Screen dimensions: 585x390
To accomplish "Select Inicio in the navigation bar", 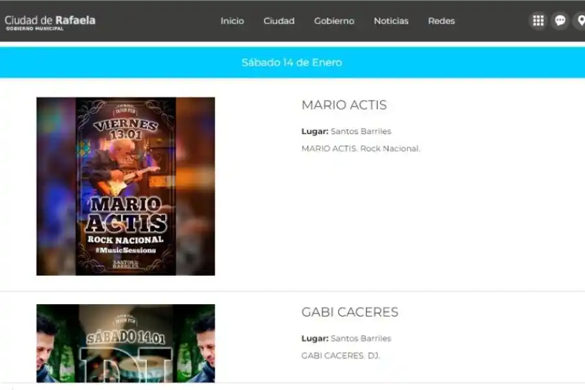I will coord(232,21).
